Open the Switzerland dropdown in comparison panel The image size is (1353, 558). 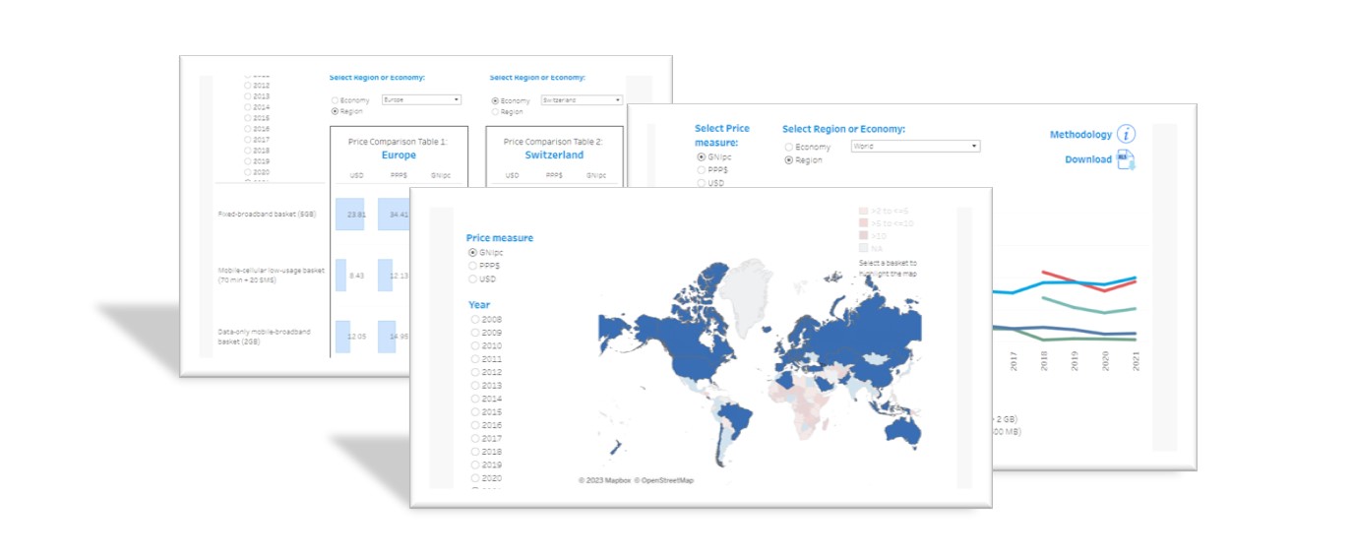pos(583,99)
